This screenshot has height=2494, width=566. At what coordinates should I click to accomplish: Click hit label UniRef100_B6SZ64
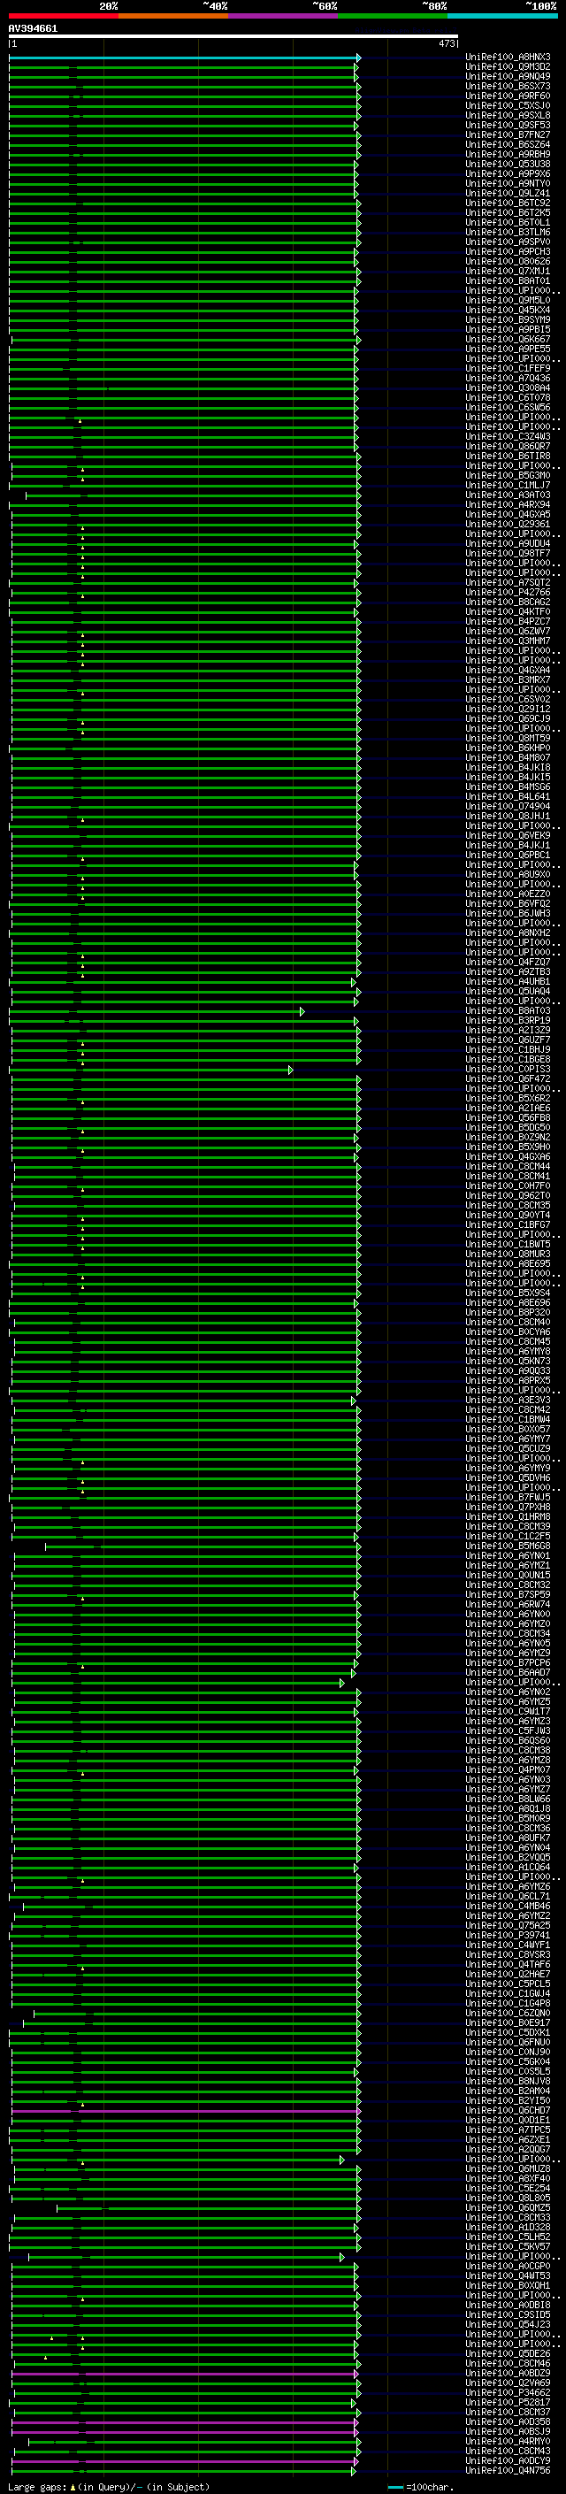tap(508, 144)
